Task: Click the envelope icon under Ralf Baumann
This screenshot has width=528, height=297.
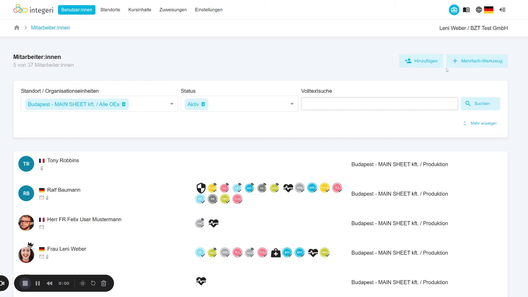Action: click(x=42, y=198)
